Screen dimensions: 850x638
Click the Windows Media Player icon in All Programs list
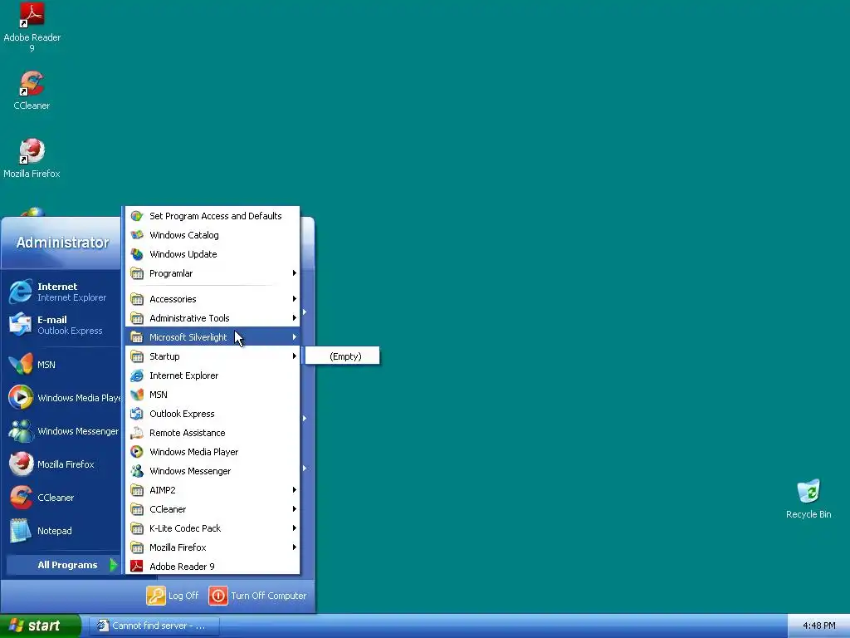point(137,451)
